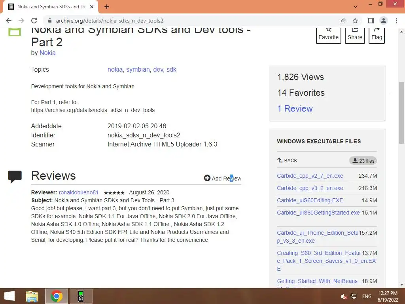Open the sdk topic link
The height and width of the screenshot is (304, 405).
click(172, 70)
